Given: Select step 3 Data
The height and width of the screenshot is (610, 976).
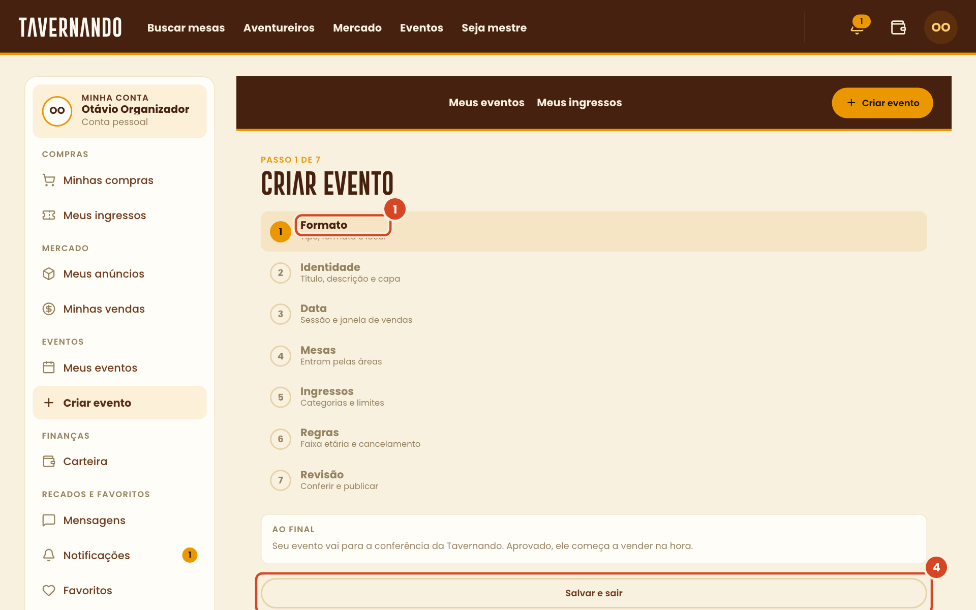Looking at the screenshot, I should pos(594,314).
